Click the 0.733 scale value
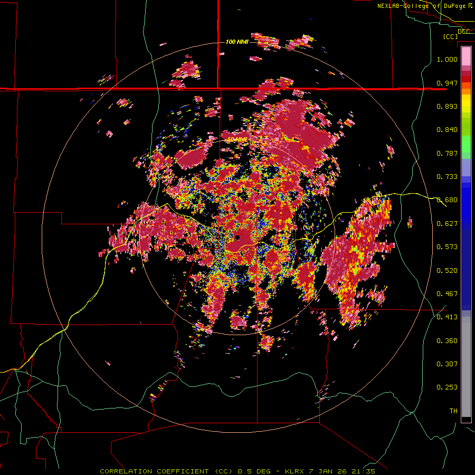Screen dimensions: 475x475 point(447,177)
